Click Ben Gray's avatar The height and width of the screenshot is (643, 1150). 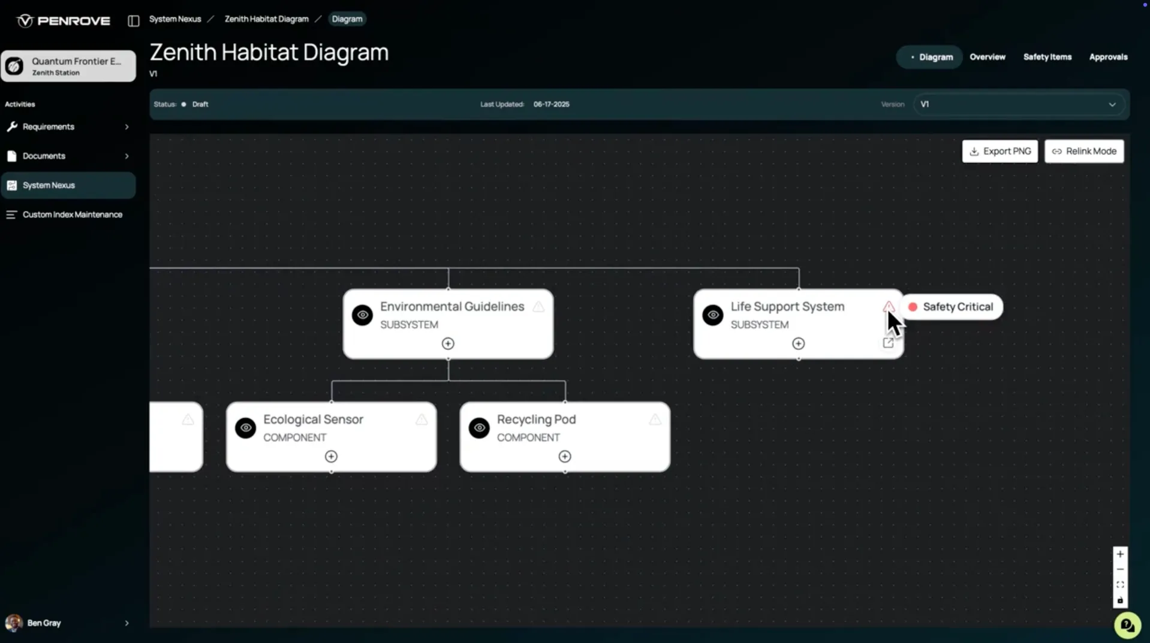tap(14, 623)
